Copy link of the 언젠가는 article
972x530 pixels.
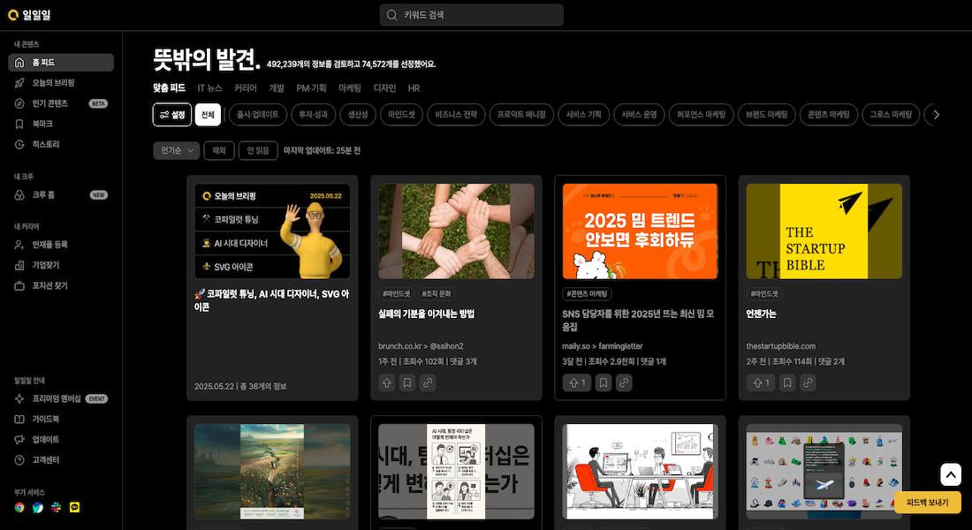(808, 383)
